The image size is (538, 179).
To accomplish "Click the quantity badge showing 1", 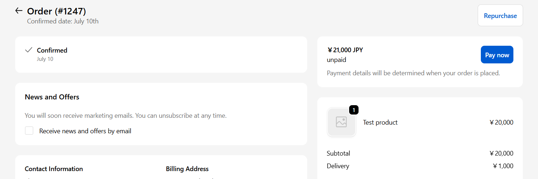I will click(x=353, y=110).
